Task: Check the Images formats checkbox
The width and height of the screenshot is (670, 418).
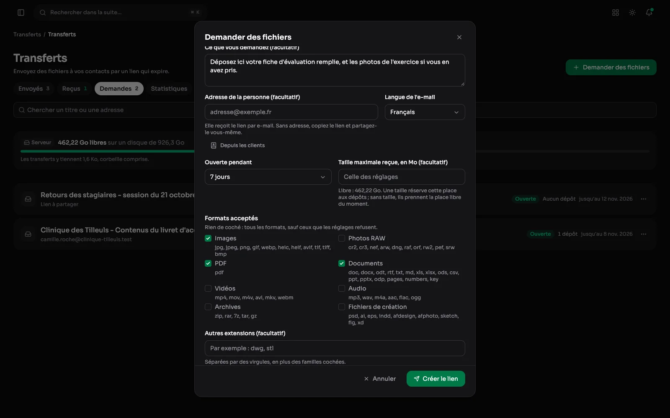Action: click(x=208, y=238)
